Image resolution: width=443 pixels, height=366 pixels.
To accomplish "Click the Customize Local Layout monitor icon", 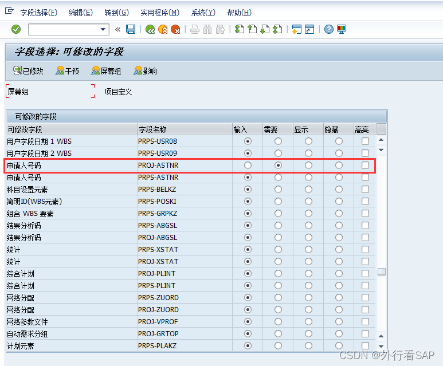I will (x=342, y=29).
